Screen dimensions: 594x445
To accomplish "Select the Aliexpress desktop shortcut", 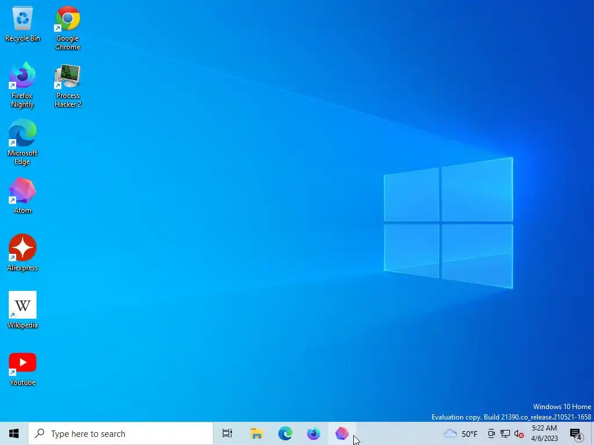I will (23, 253).
